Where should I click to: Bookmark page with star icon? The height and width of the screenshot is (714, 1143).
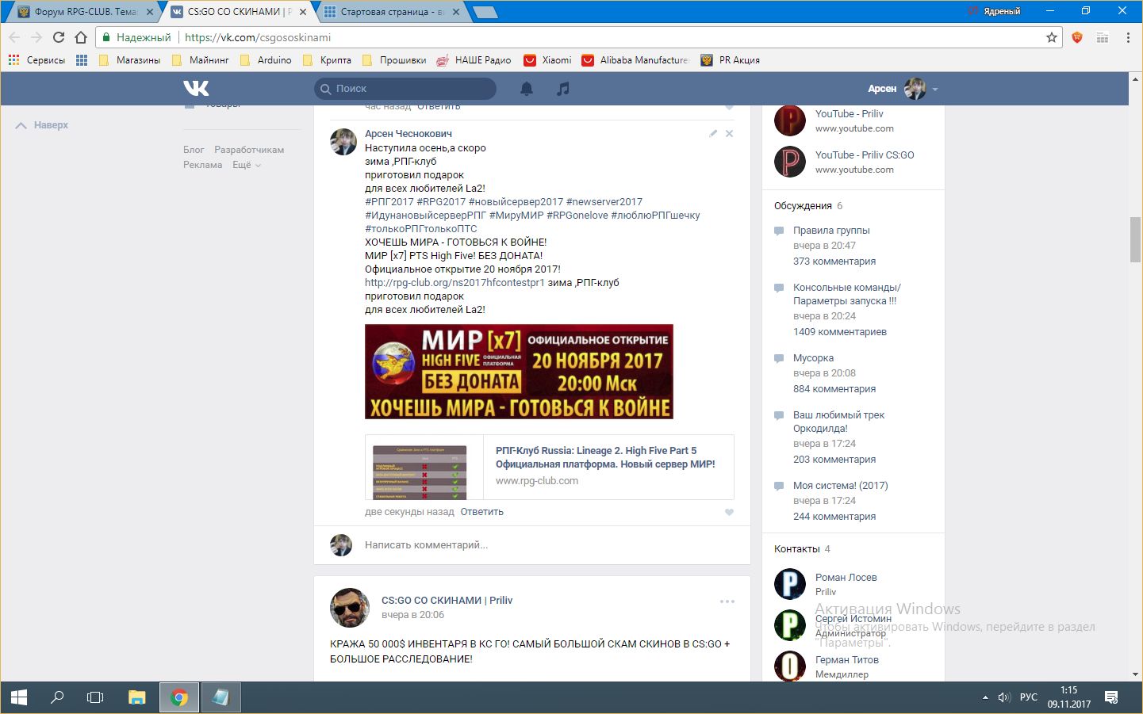pyautogui.click(x=1052, y=37)
